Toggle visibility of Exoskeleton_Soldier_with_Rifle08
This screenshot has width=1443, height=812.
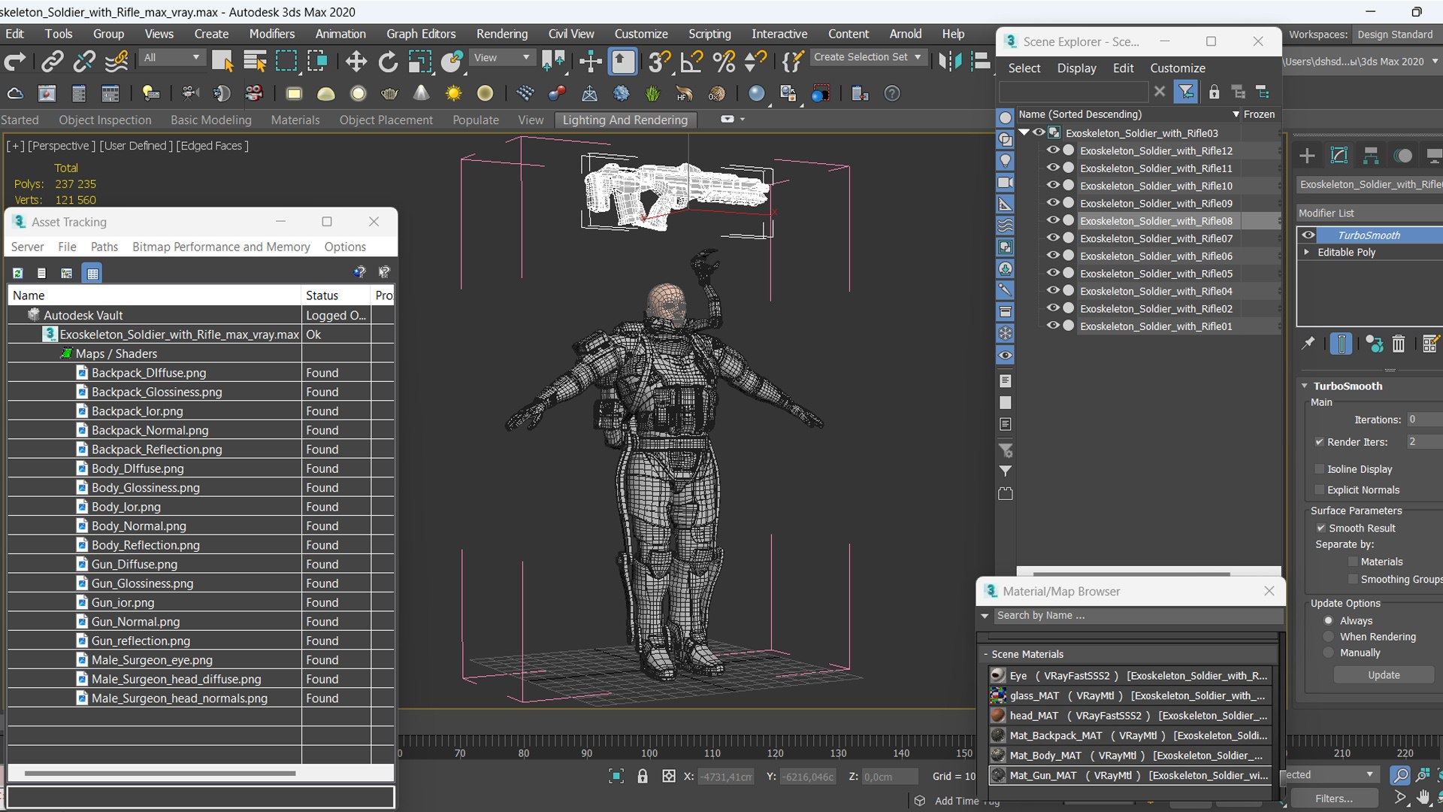click(x=1052, y=220)
